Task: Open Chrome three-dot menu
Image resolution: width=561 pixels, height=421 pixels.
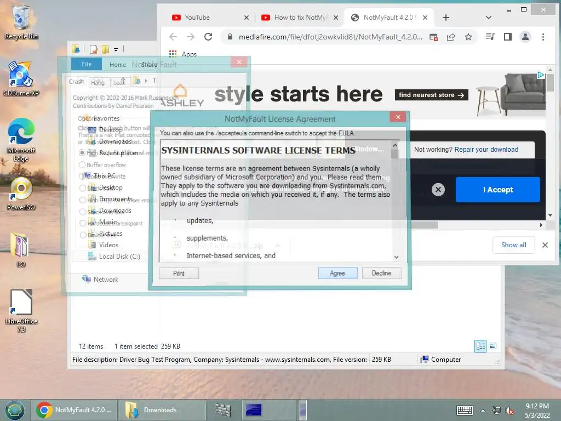Action: (543, 37)
